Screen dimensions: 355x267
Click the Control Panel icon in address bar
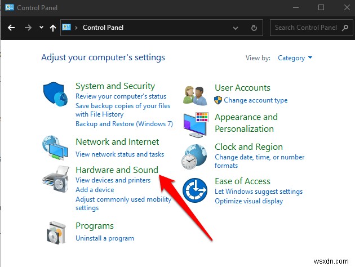coord(66,28)
